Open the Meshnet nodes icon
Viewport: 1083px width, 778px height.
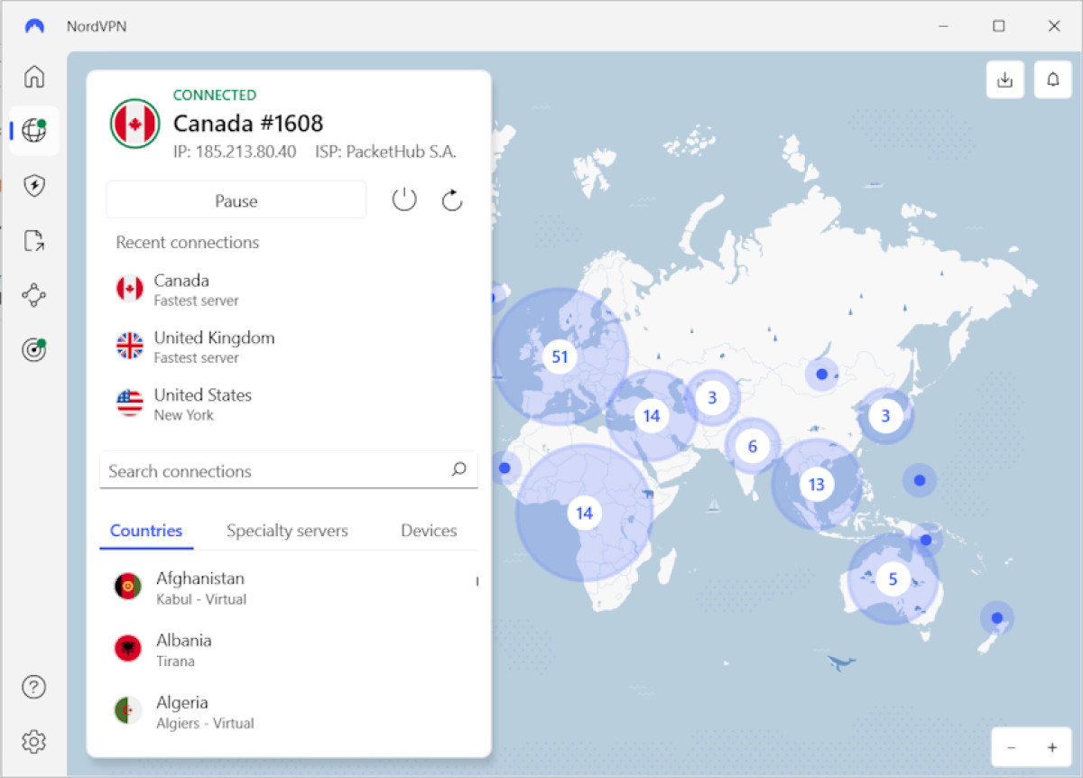33,295
